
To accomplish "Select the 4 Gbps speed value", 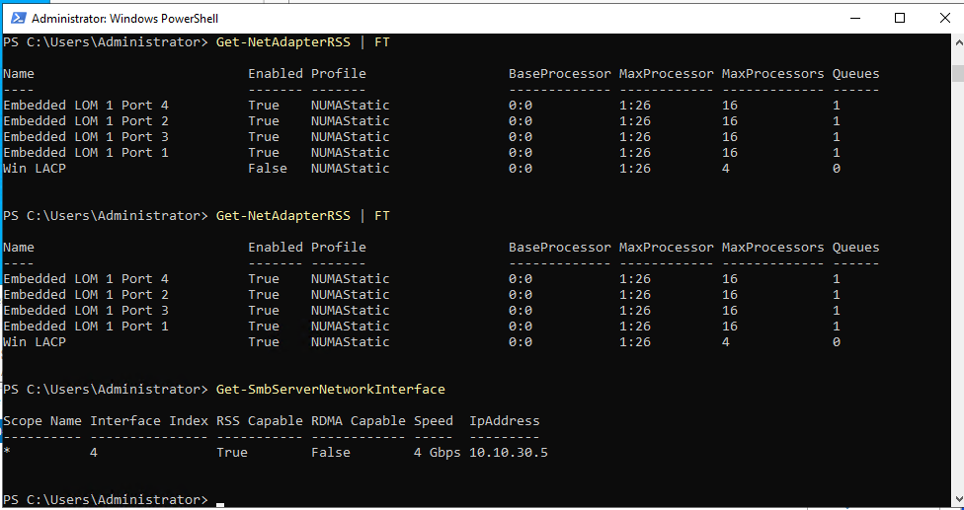I will coord(438,453).
